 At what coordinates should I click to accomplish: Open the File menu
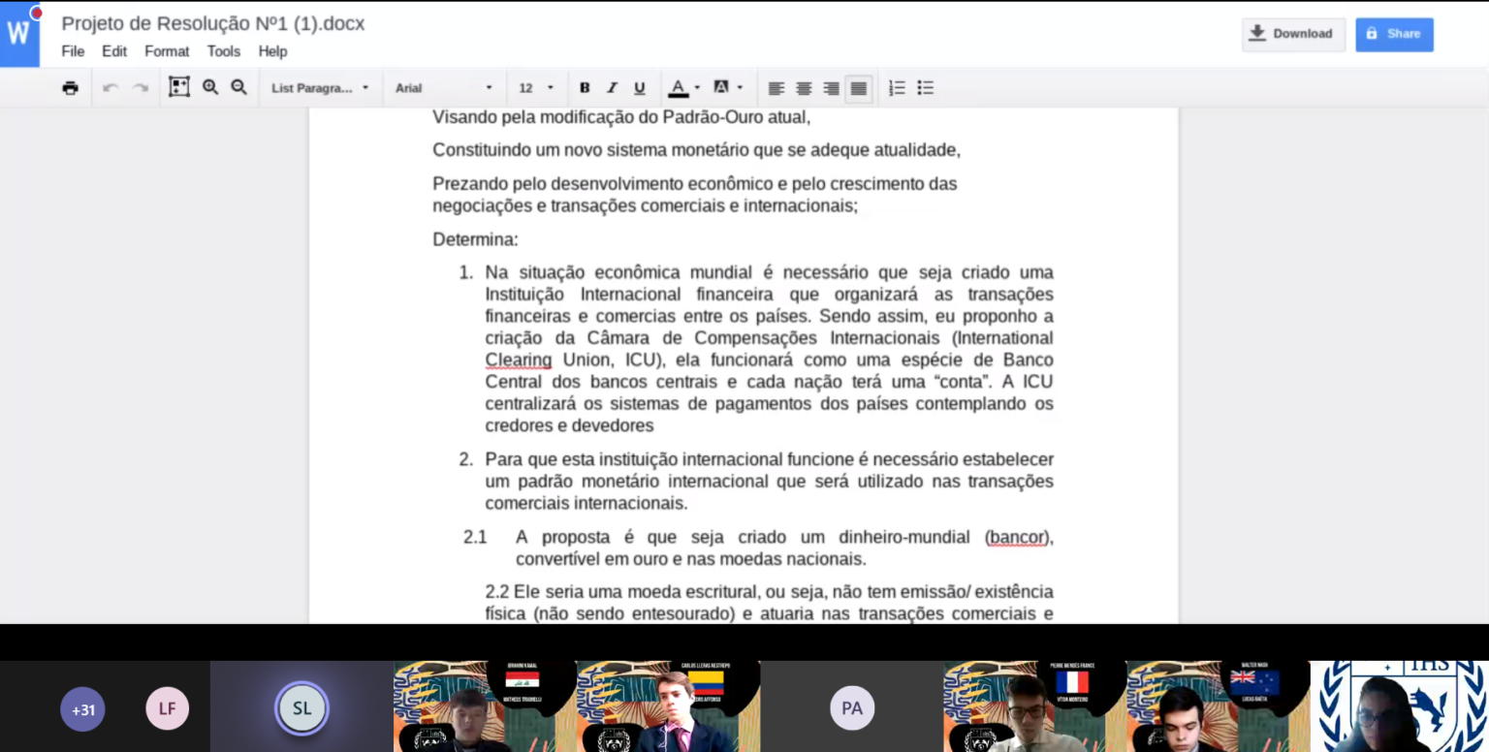[x=73, y=51]
